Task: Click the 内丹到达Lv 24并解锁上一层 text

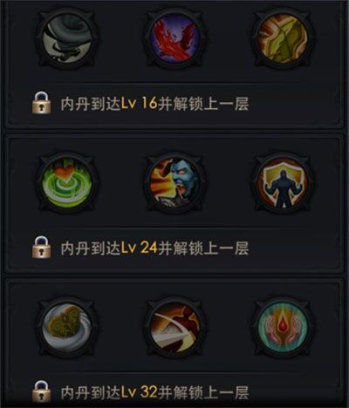Action: click(154, 248)
